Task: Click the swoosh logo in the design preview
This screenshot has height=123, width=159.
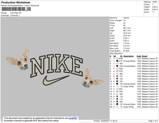Action: point(56,80)
